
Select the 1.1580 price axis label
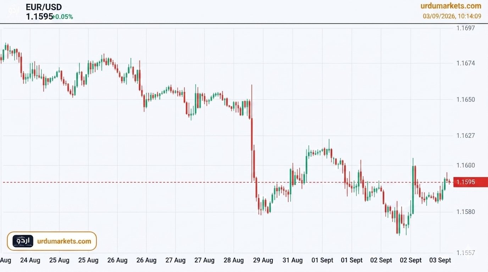pyautogui.click(x=466, y=212)
